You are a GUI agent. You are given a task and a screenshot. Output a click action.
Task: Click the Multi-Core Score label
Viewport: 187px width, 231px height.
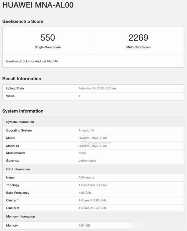click(x=138, y=47)
